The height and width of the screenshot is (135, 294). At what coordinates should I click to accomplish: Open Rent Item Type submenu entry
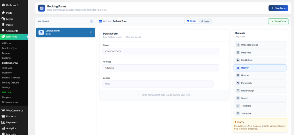click(x=9, y=48)
